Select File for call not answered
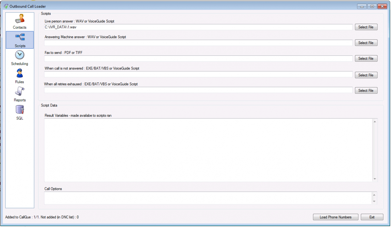The width and height of the screenshot is (392, 227). tap(366, 75)
